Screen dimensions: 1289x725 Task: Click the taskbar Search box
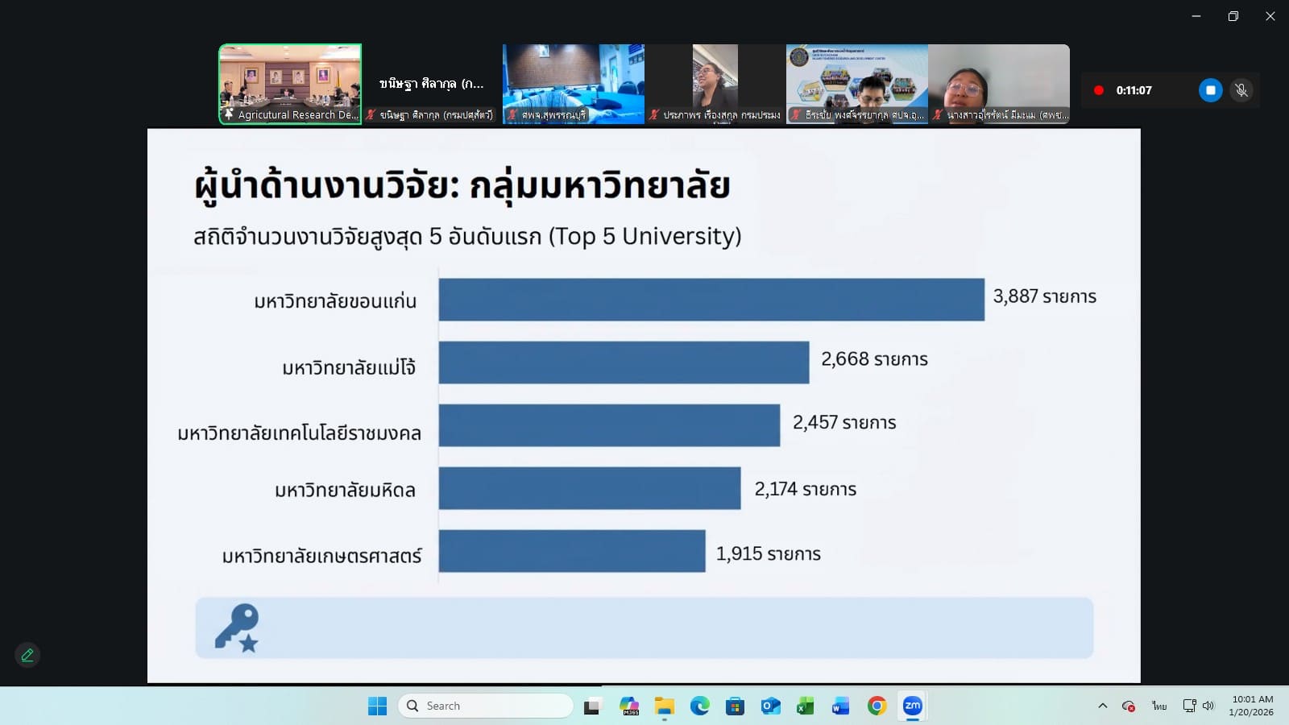[486, 706]
